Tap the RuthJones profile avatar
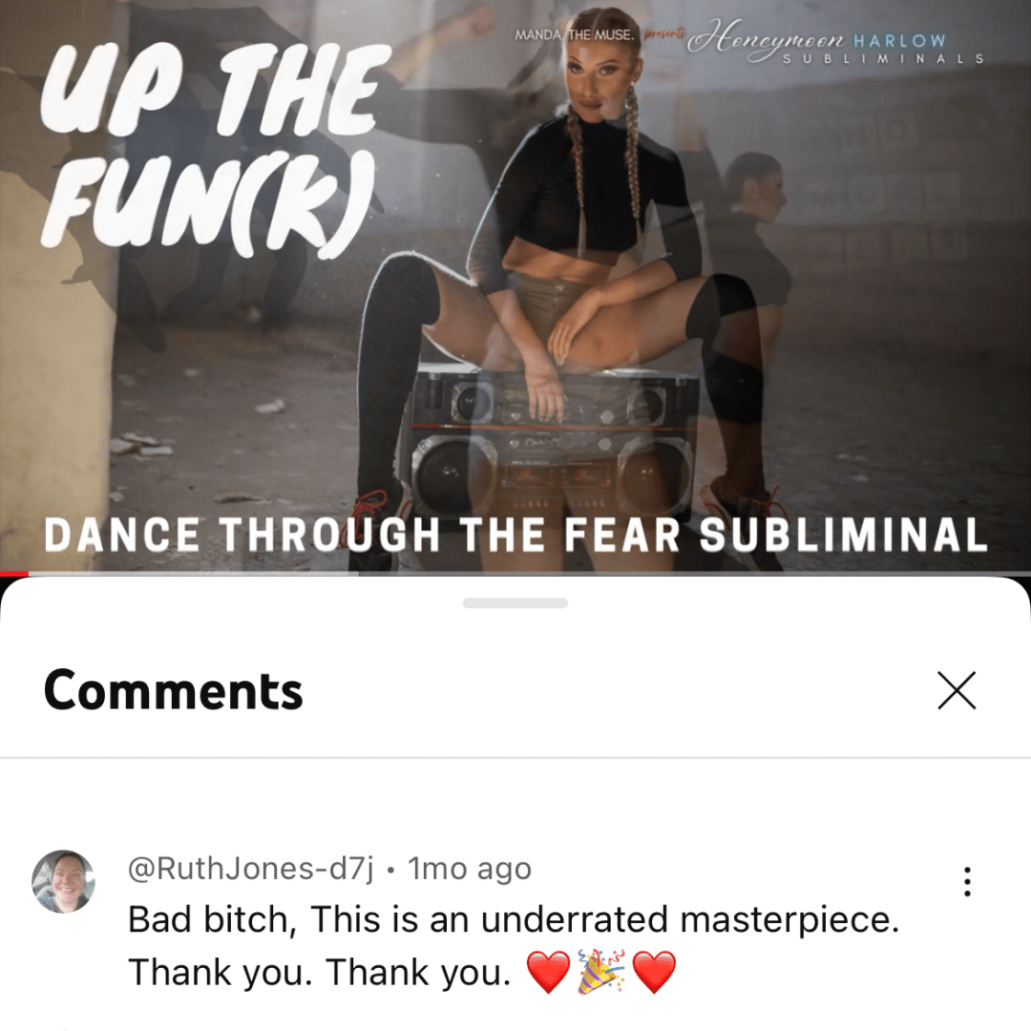The height and width of the screenshot is (1031, 1031). (x=63, y=881)
